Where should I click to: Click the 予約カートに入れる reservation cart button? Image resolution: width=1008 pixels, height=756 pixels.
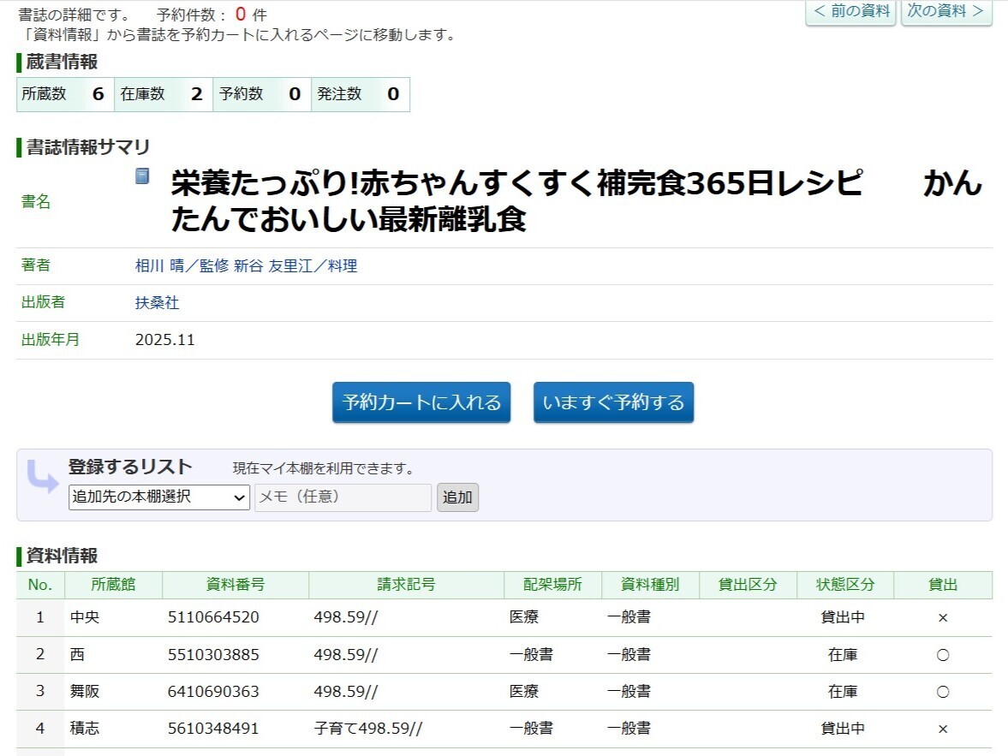tap(420, 402)
